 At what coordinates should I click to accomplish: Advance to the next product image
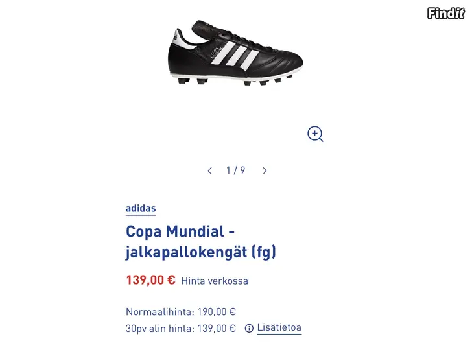[265, 171]
